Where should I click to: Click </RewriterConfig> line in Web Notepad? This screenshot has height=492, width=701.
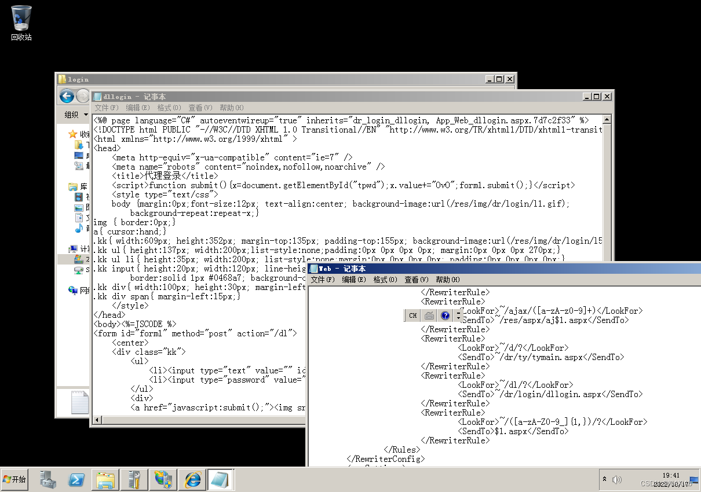click(x=385, y=459)
